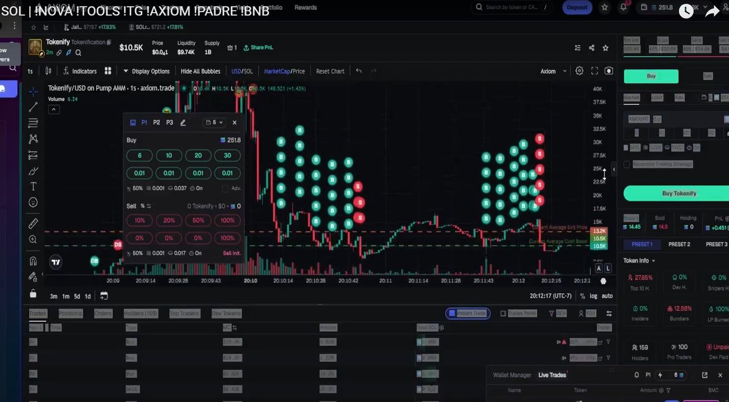Select the crosshair cursor tool
This screenshot has height=402, width=729.
[33, 91]
